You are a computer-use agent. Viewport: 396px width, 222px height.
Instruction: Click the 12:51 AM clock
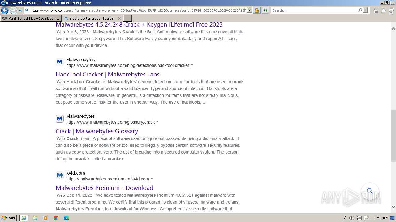coord(380,218)
